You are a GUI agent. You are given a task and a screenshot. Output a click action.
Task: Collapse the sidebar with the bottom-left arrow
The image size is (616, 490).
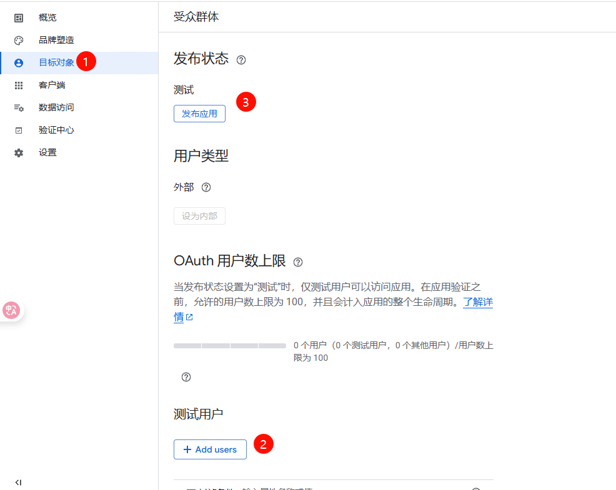pos(18,483)
